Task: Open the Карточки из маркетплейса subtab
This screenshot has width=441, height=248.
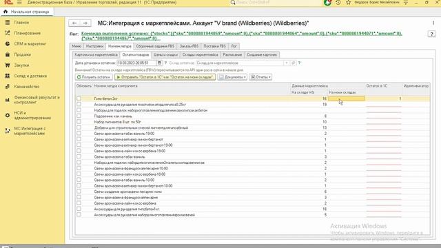Action: [x=96, y=55]
